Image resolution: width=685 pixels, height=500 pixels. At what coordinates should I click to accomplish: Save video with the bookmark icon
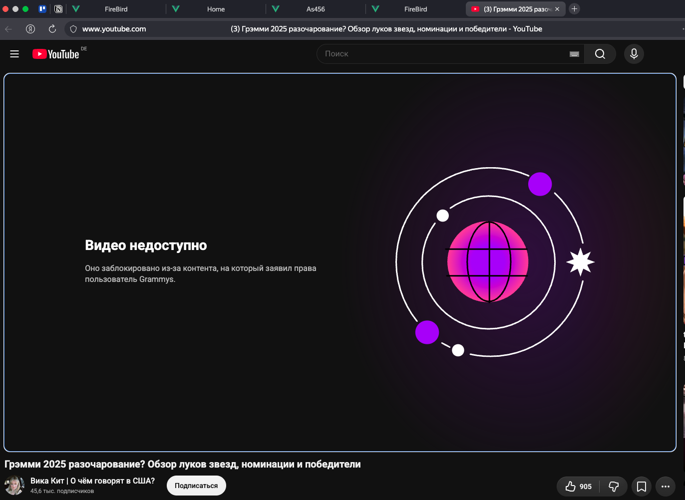(642, 487)
